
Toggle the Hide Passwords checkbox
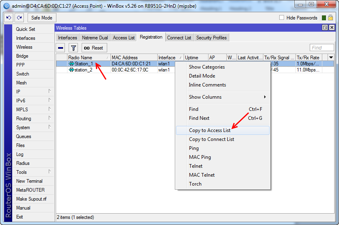tap(282, 17)
